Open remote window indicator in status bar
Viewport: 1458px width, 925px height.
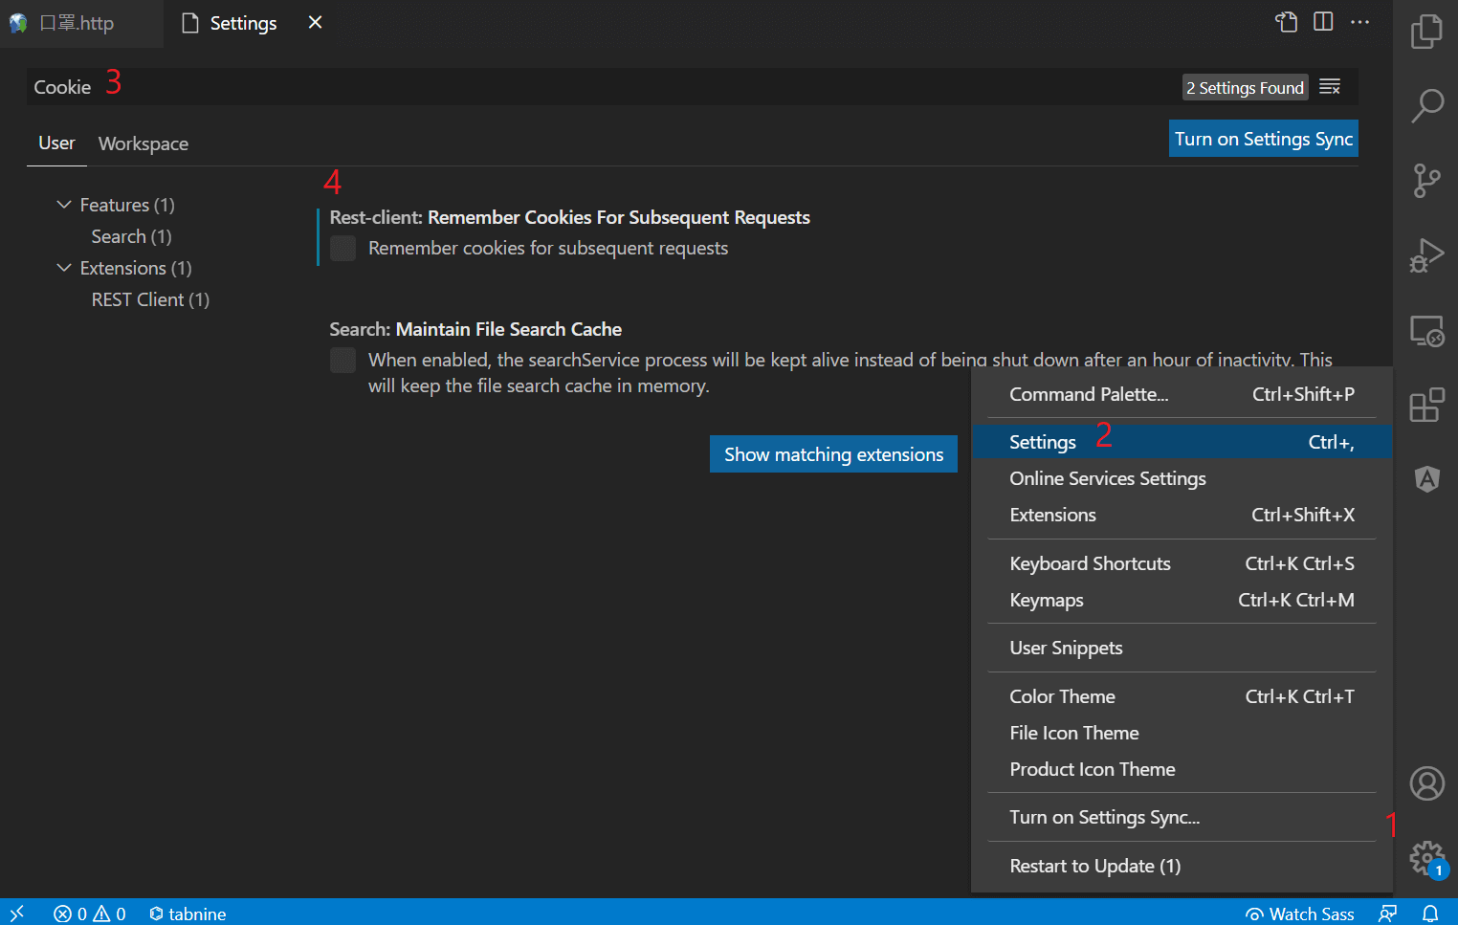(16, 913)
